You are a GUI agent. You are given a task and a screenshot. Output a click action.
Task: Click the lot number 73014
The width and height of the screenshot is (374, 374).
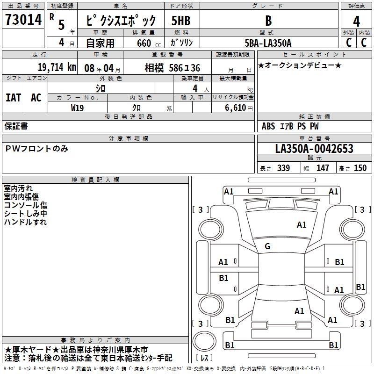pyautogui.click(x=23, y=20)
